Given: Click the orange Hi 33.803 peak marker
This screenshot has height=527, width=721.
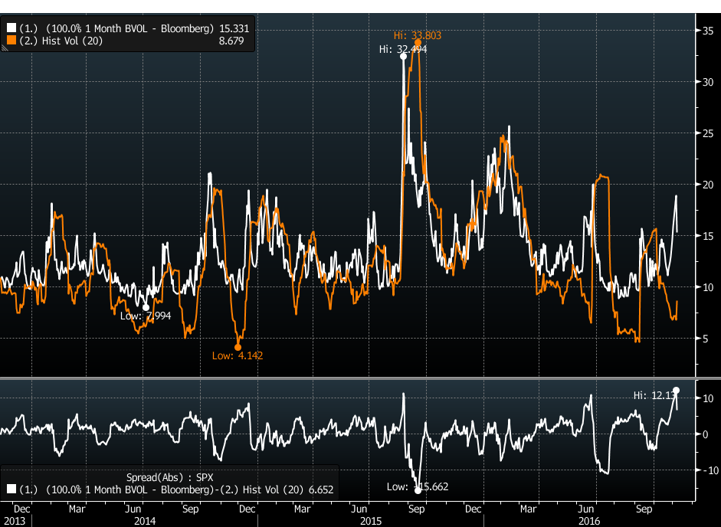Looking at the screenshot, I should tap(418, 42).
